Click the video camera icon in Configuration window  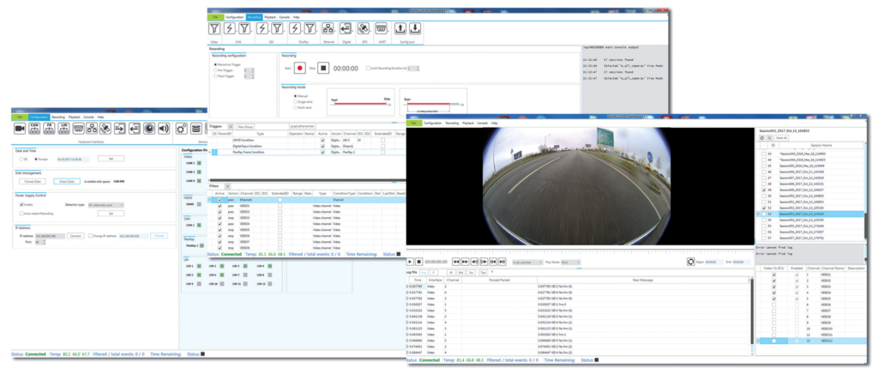21,129
